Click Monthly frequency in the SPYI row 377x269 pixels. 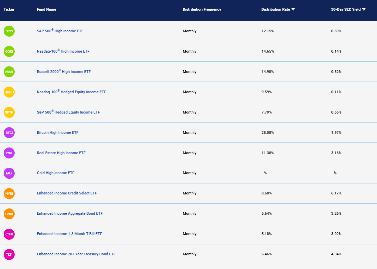pos(189,31)
